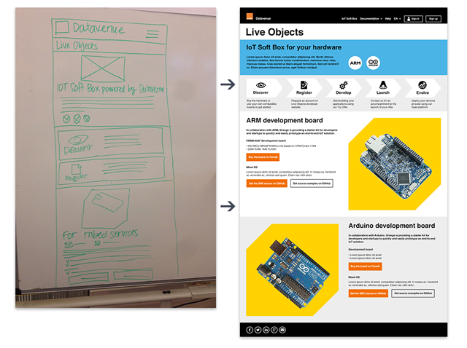
Task: Click the crossed image placeholder on the whiteboard
Action: pos(103,68)
